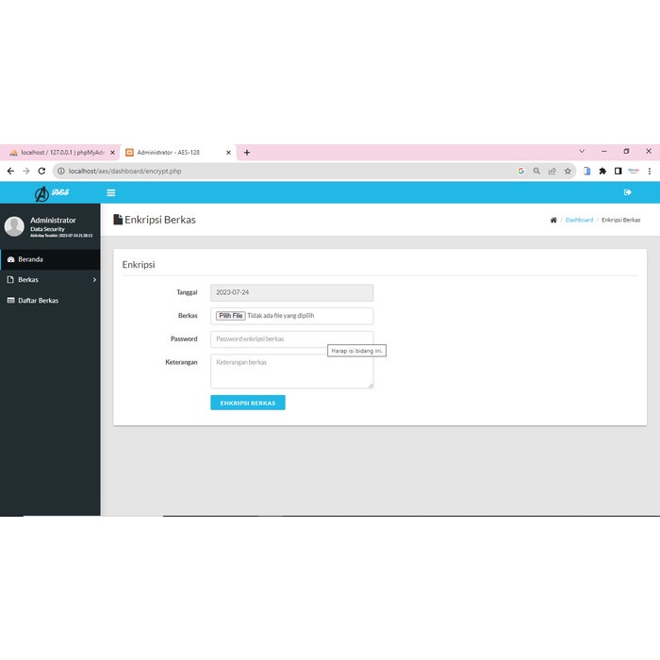Click the browser back arrow
Viewport: 660px width, 660px height.
pos(10,171)
